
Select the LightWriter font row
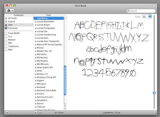coord(49,18)
